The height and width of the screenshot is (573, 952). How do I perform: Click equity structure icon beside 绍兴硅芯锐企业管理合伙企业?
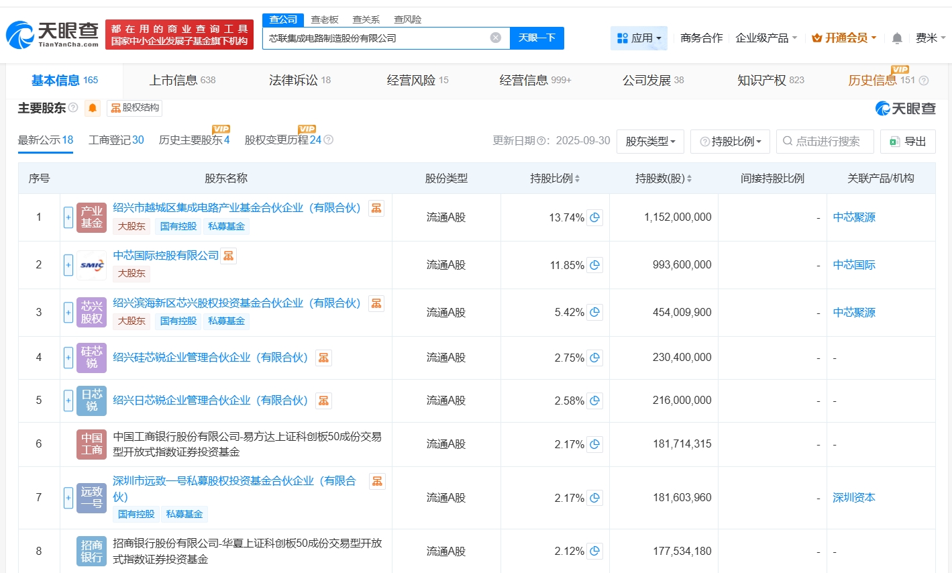click(x=323, y=358)
